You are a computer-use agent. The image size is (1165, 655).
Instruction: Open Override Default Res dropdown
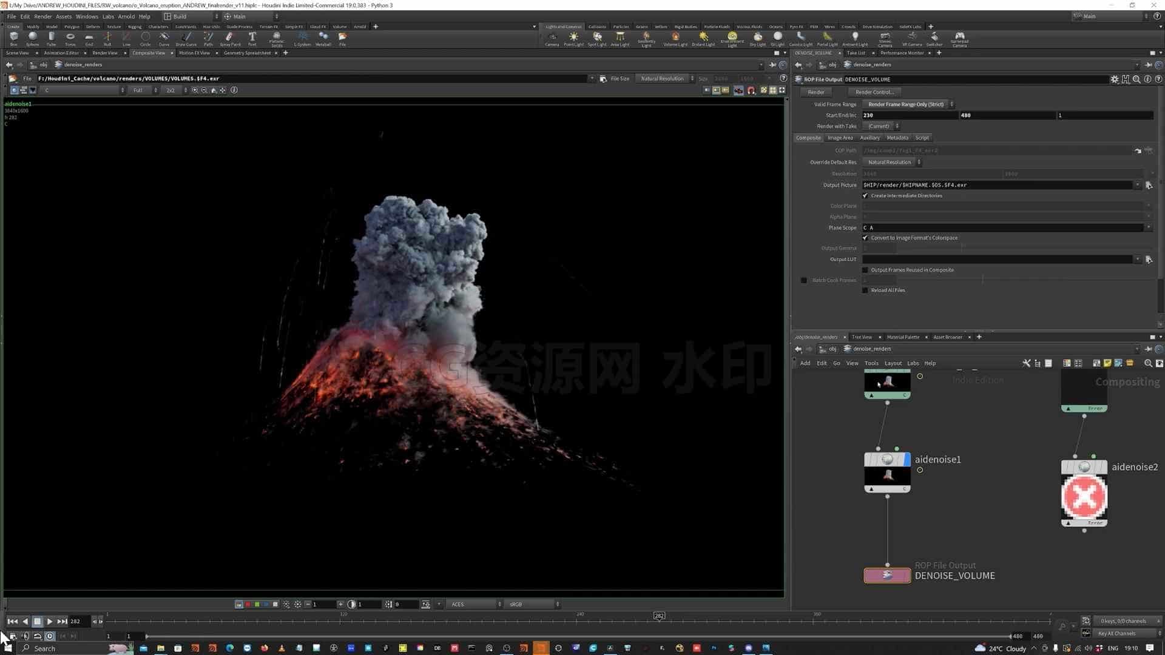892,163
